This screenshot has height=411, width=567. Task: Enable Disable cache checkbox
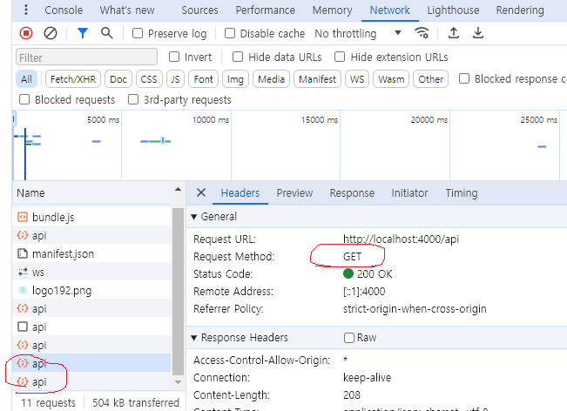coord(230,33)
